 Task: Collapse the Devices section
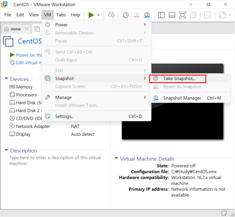click(6, 79)
